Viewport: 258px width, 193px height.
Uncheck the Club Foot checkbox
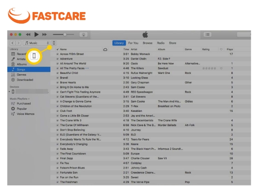(x=58, y=111)
